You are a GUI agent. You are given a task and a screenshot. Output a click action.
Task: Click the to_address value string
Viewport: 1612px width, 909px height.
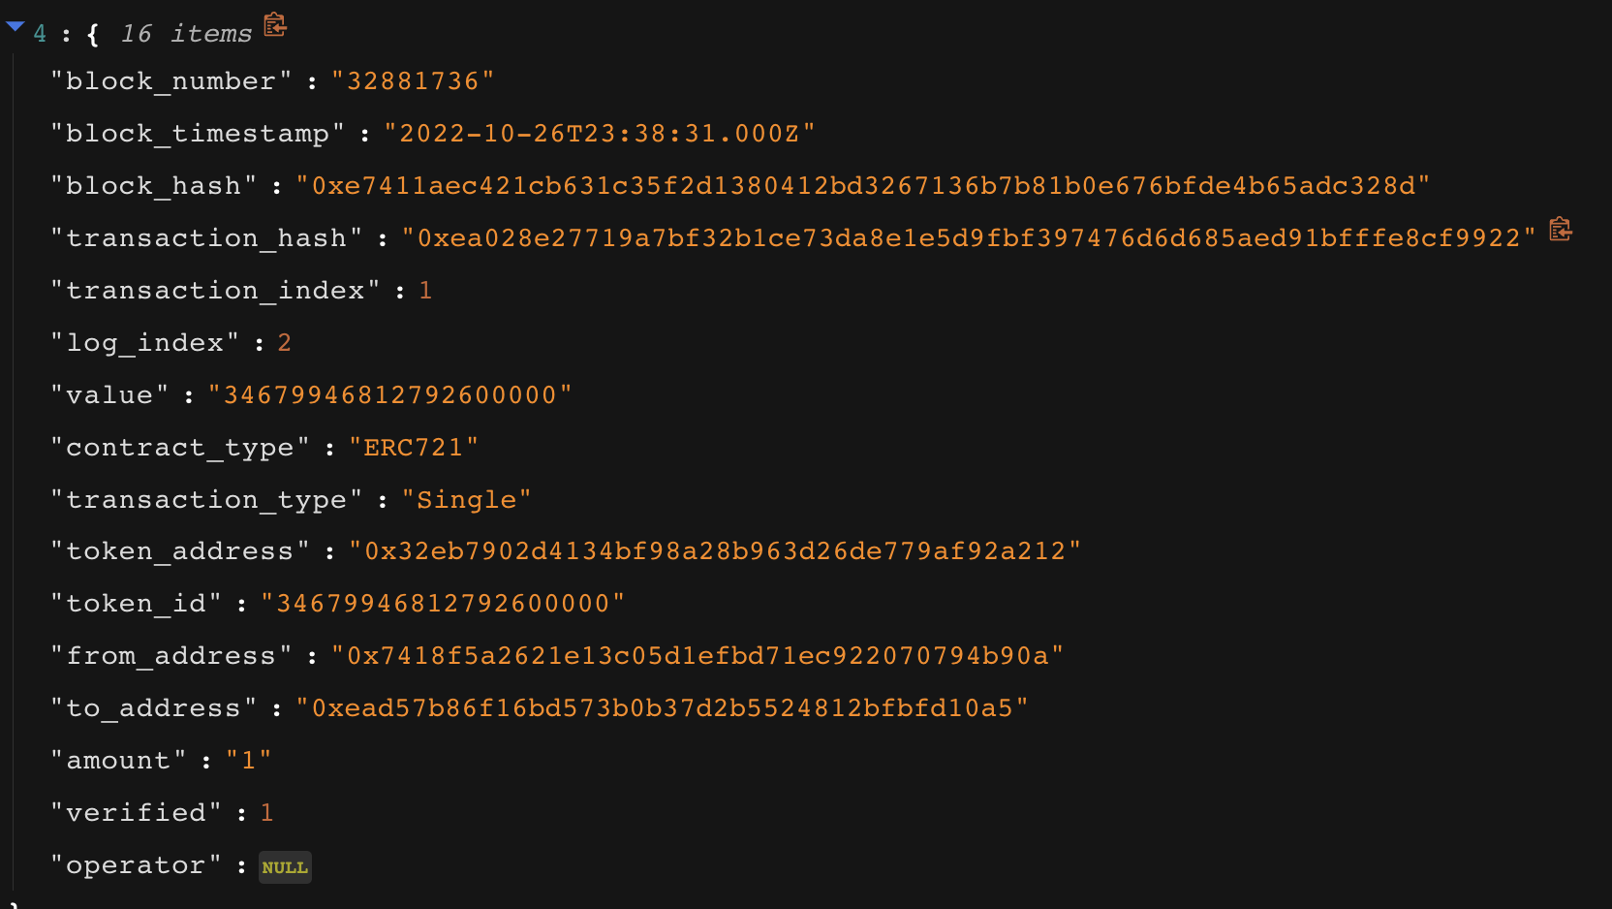click(x=662, y=708)
